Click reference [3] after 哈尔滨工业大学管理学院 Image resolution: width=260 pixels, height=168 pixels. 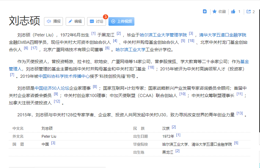191,33
